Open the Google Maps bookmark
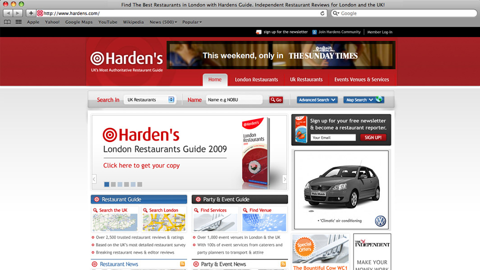 pos(78,22)
